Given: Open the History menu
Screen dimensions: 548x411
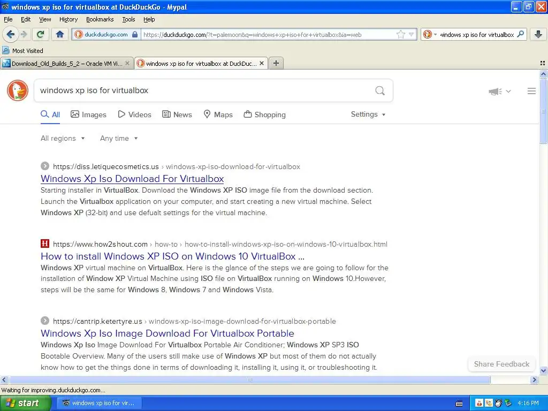Looking at the screenshot, I should coord(68,19).
